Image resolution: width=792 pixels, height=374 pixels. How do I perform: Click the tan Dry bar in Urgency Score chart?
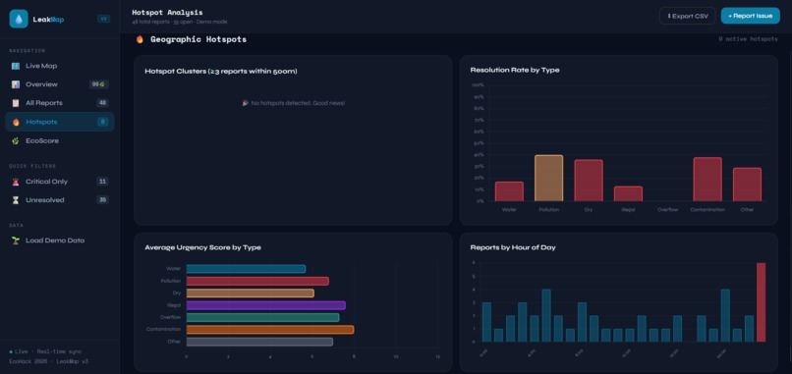click(250, 294)
